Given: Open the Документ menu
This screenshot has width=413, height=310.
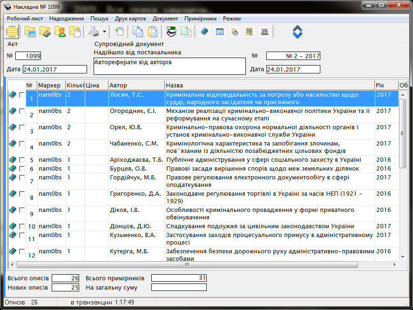Looking at the screenshot, I should pos(165,19).
